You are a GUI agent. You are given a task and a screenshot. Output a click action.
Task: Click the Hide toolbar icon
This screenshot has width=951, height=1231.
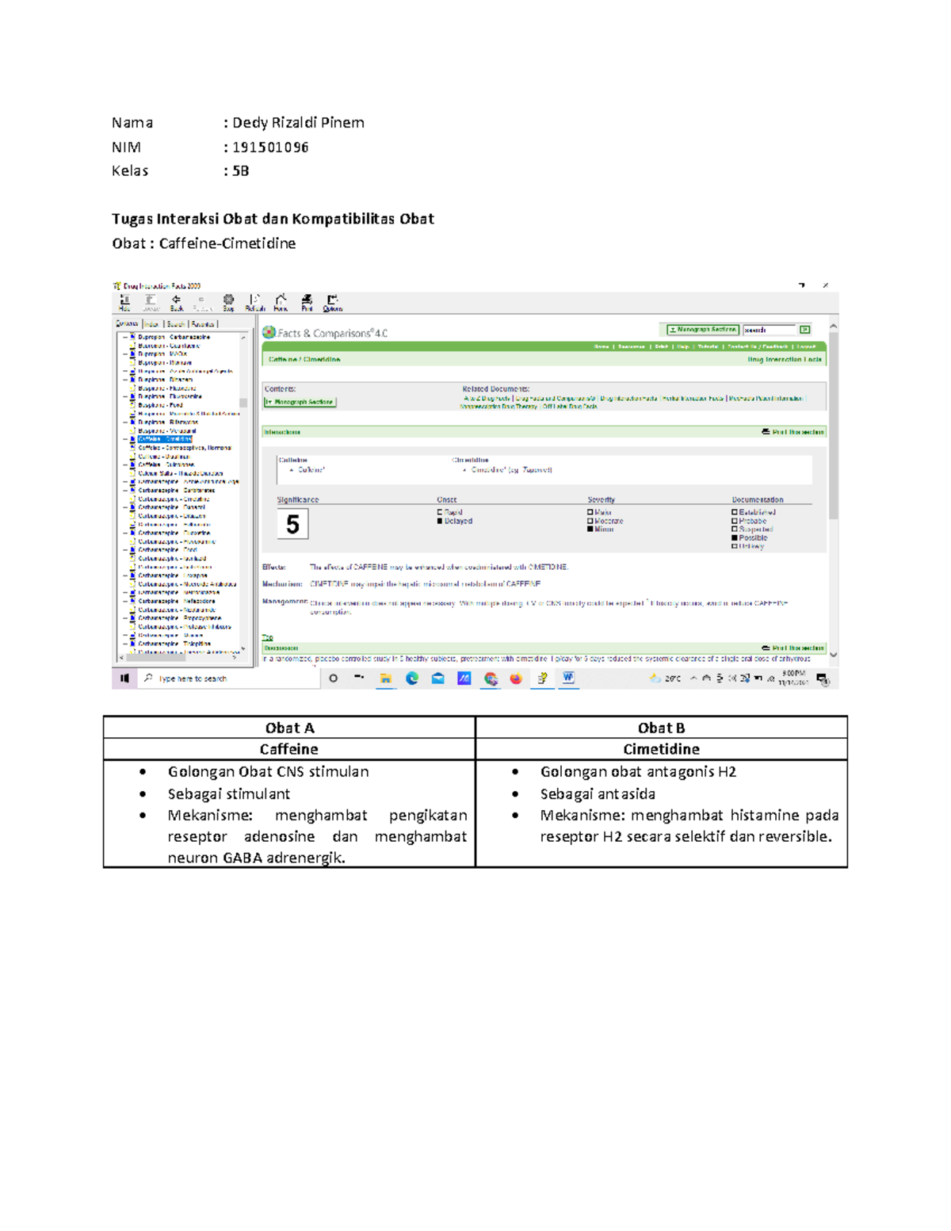[124, 303]
